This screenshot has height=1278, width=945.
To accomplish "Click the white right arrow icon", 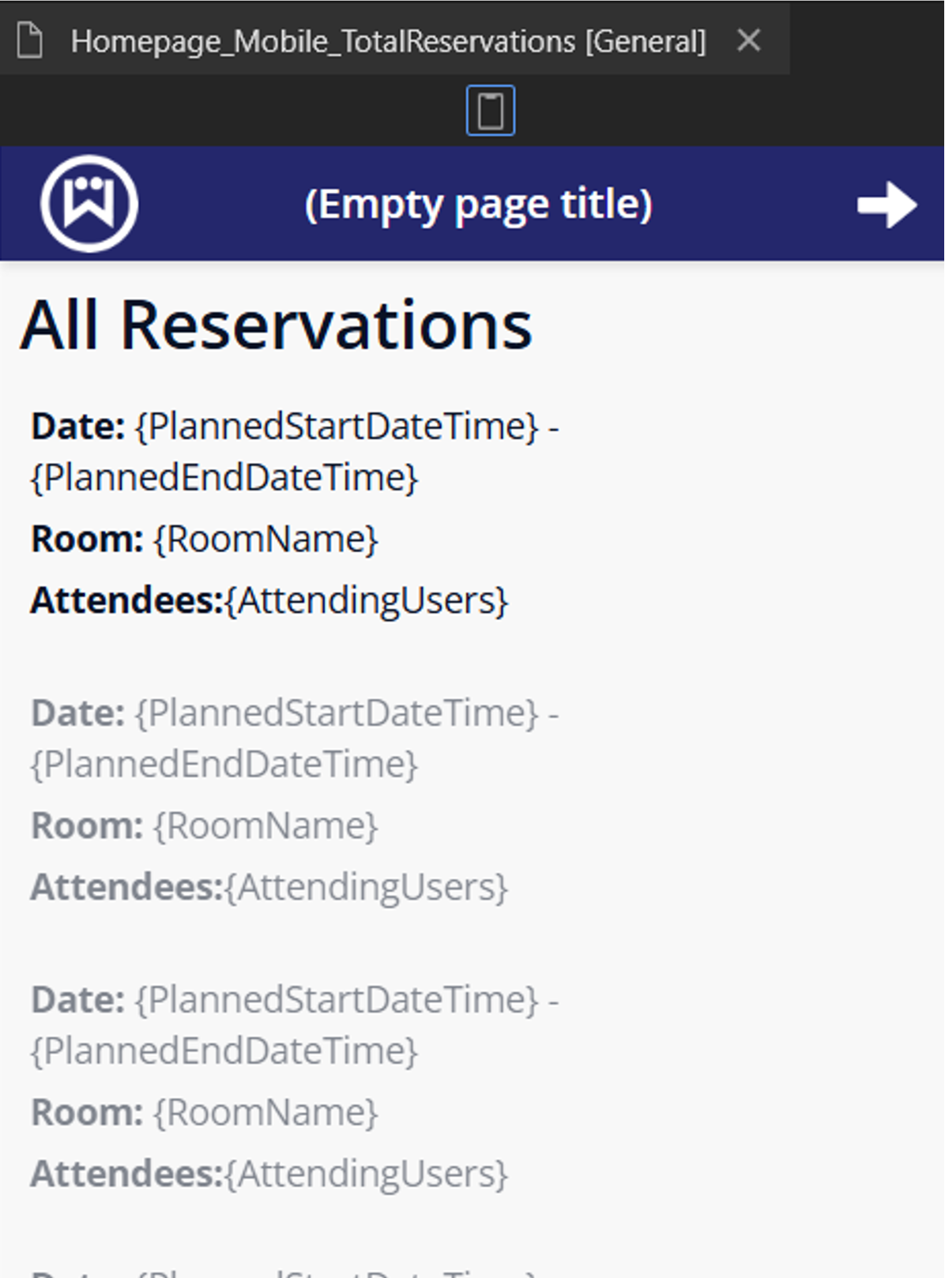I will 887,205.
